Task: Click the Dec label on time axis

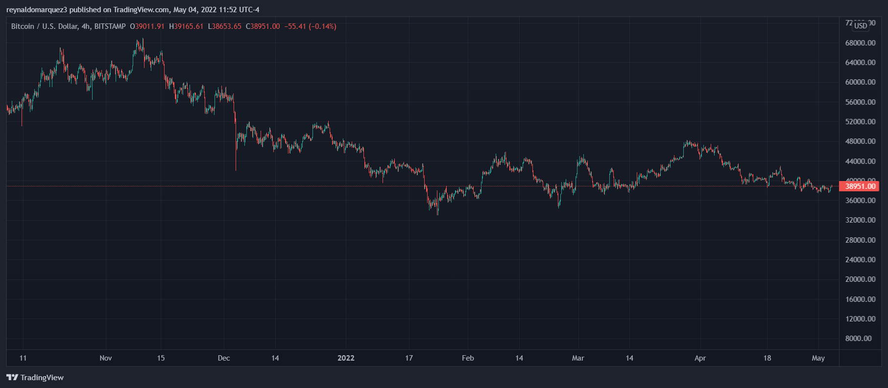Action: 224,358
